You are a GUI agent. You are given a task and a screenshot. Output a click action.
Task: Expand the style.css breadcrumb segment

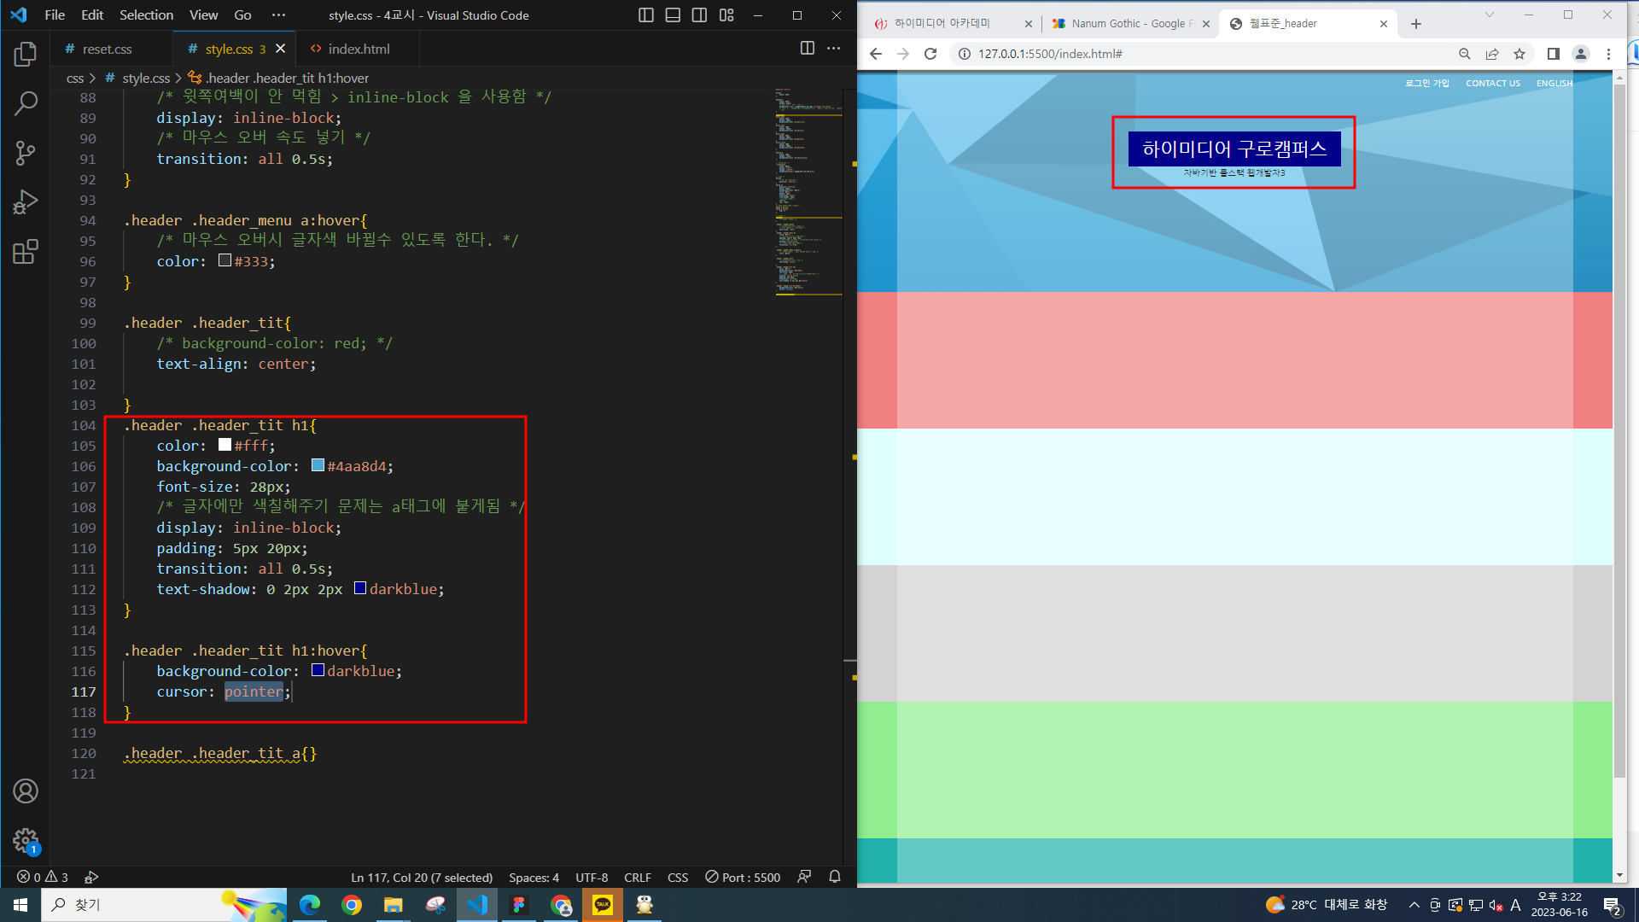pyautogui.click(x=145, y=78)
